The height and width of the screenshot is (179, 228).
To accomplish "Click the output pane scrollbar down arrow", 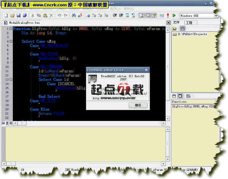I will 168,159.
